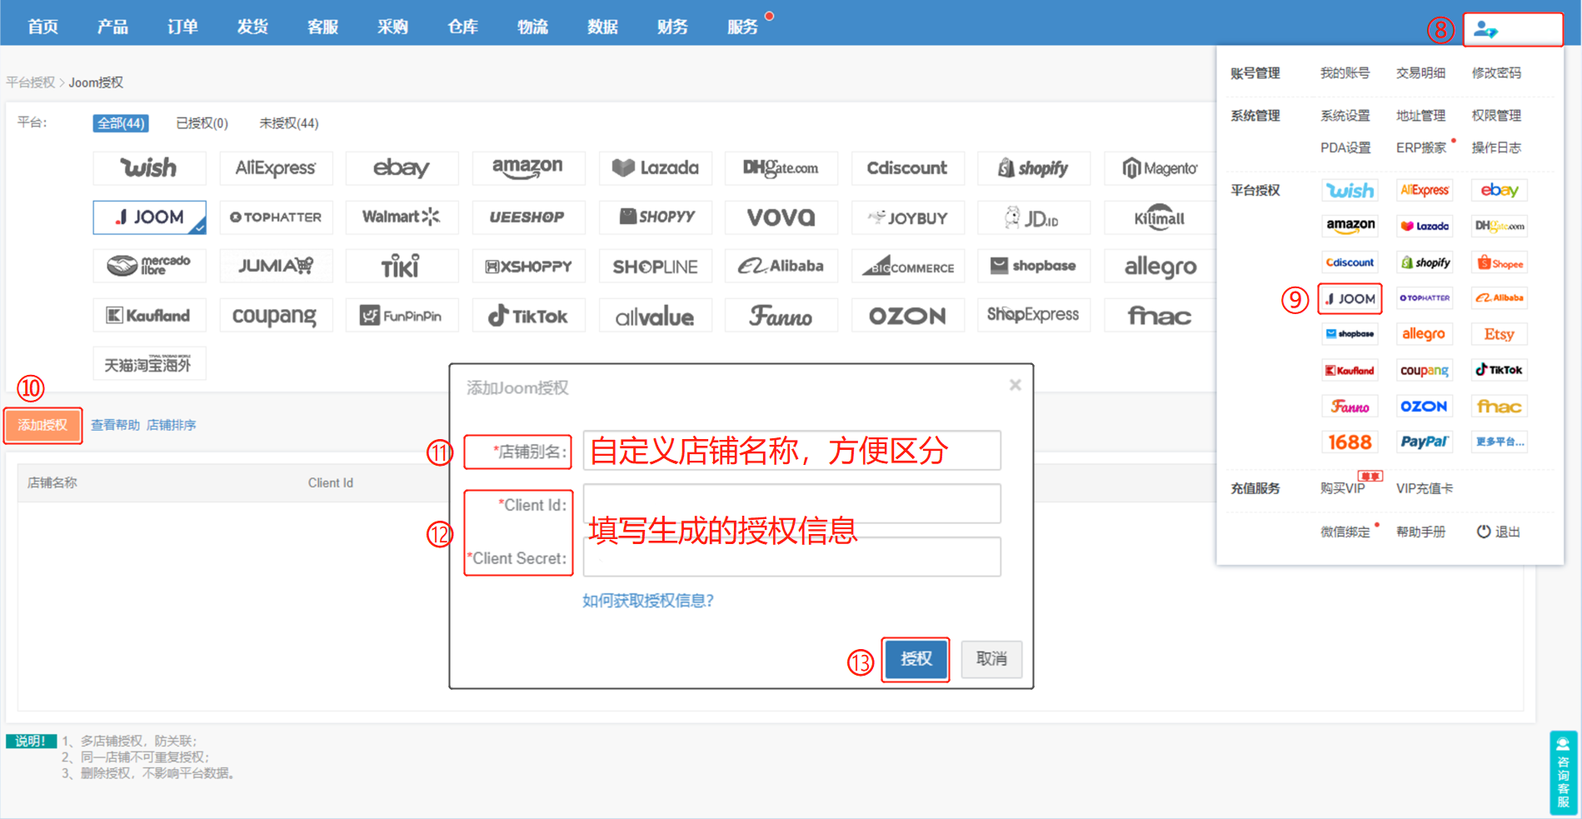1582x819 pixels.
Task: Open the 财务 menu
Action: pos(671,26)
